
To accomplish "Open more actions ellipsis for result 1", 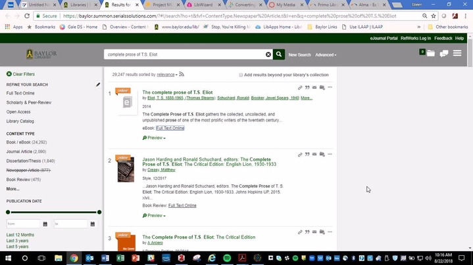I will click(330, 87).
